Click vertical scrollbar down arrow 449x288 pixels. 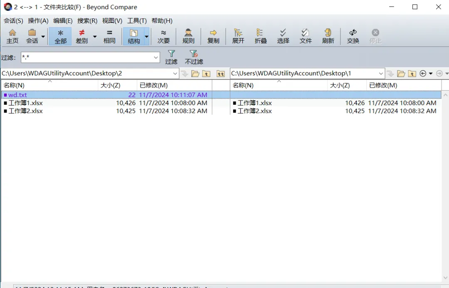point(445,278)
